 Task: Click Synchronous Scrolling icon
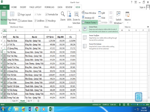tap(111, 17)
